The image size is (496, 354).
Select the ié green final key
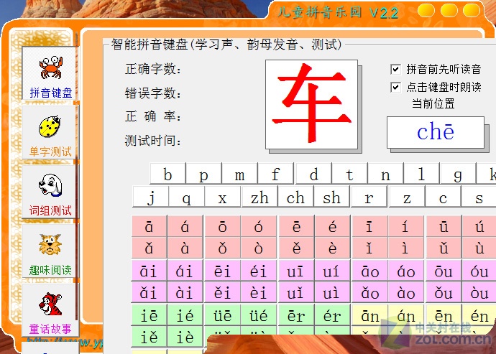pos(185,315)
